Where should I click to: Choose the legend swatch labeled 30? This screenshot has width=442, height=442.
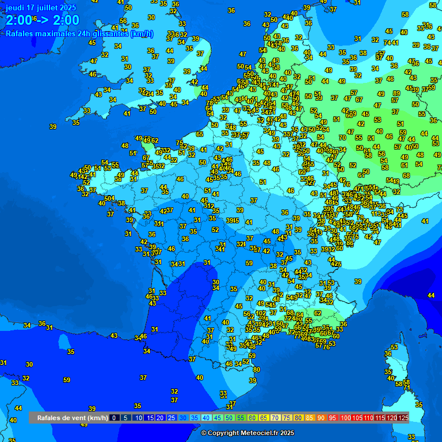click(x=183, y=418)
